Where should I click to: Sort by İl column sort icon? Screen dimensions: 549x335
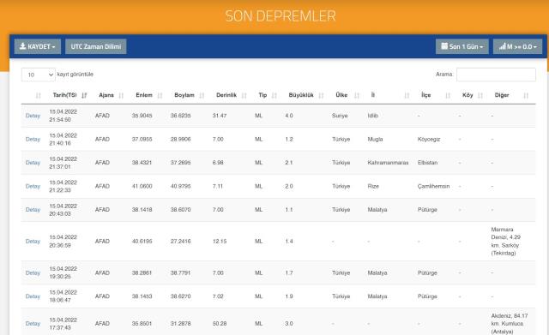pos(407,95)
